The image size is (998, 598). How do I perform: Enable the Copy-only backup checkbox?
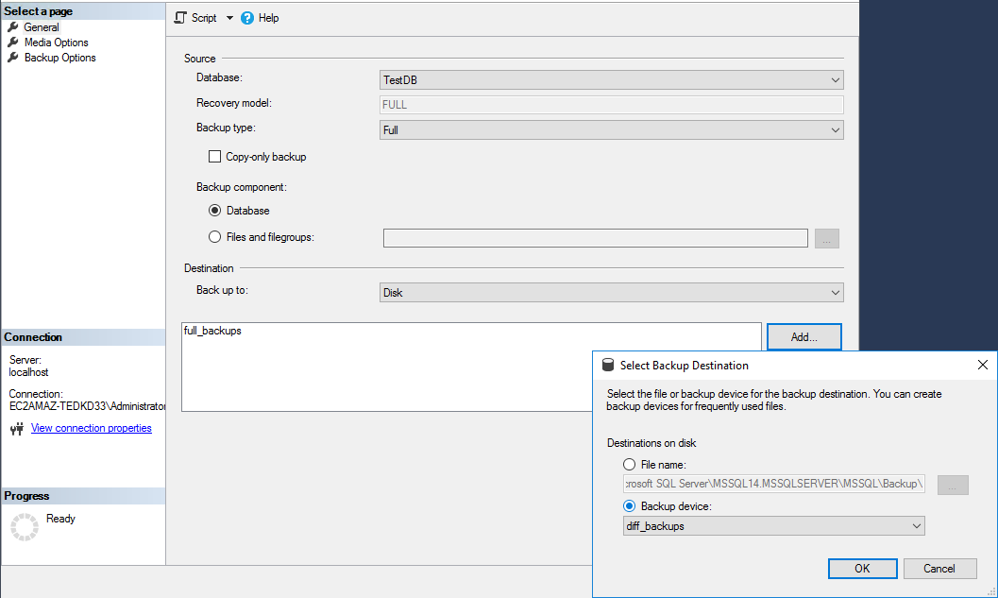pyautogui.click(x=213, y=157)
